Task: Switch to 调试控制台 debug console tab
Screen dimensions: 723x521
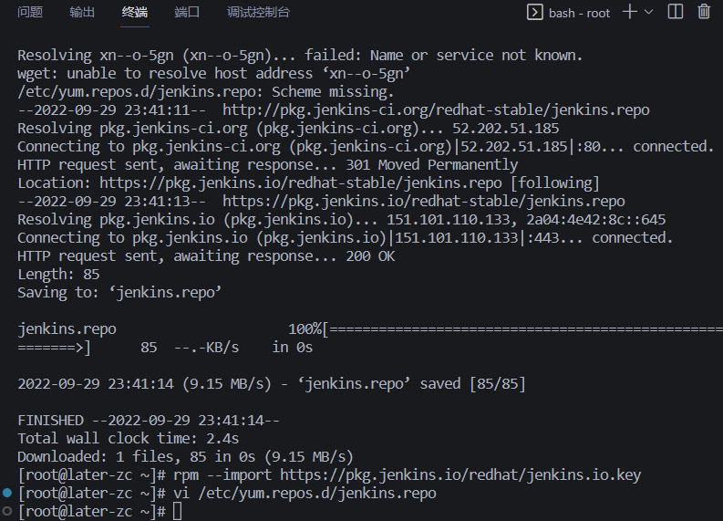Action: pos(258,13)
